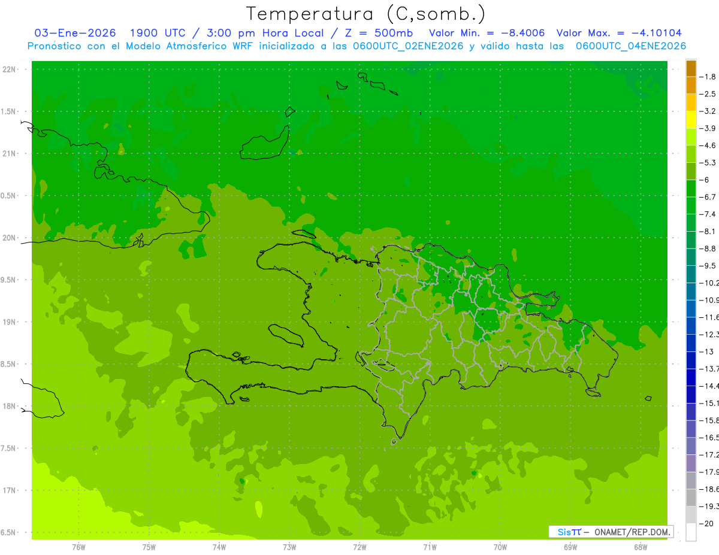Click the "74W" longitude axis label
This screenshot has width=719, height=555.
coord(219,547)
